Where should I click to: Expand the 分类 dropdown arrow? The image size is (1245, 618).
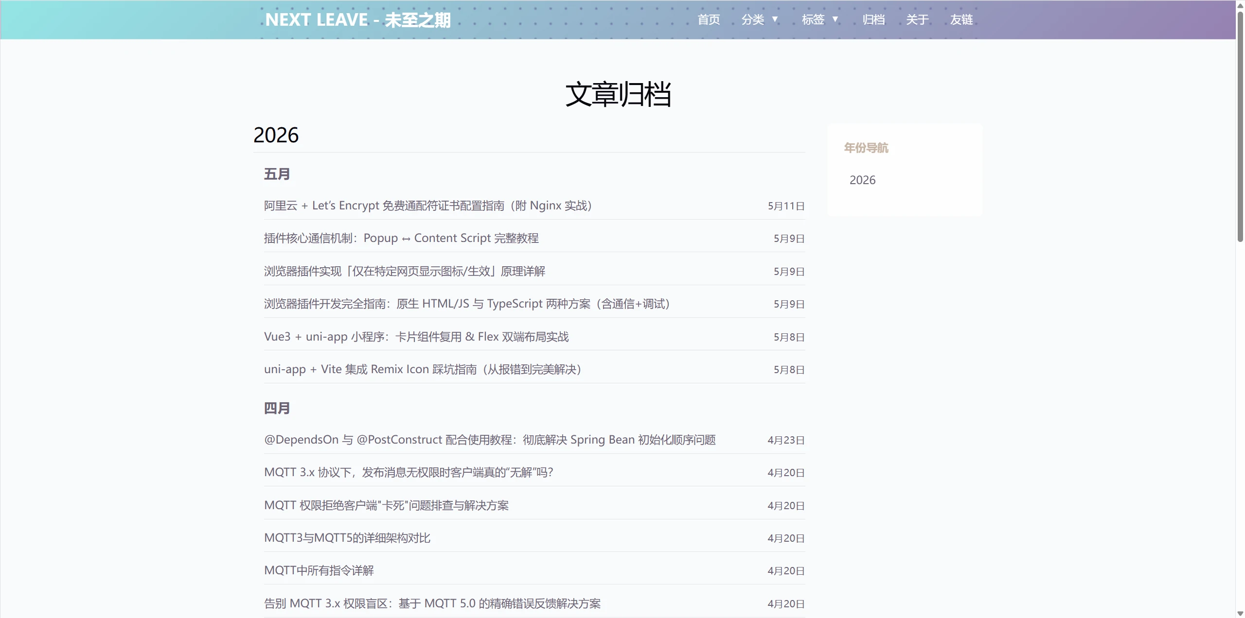coord(775,19)
